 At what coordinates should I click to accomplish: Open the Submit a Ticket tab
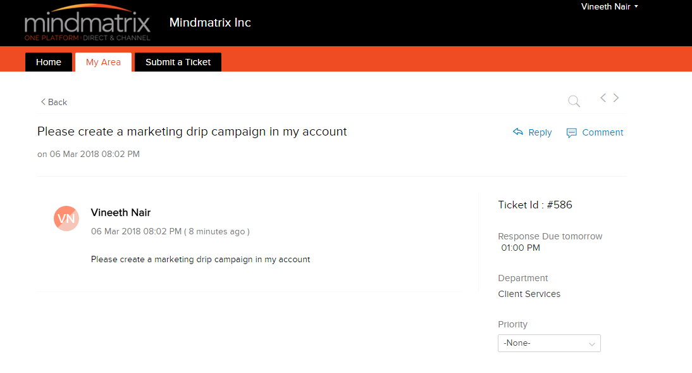(x=178, y=62)
